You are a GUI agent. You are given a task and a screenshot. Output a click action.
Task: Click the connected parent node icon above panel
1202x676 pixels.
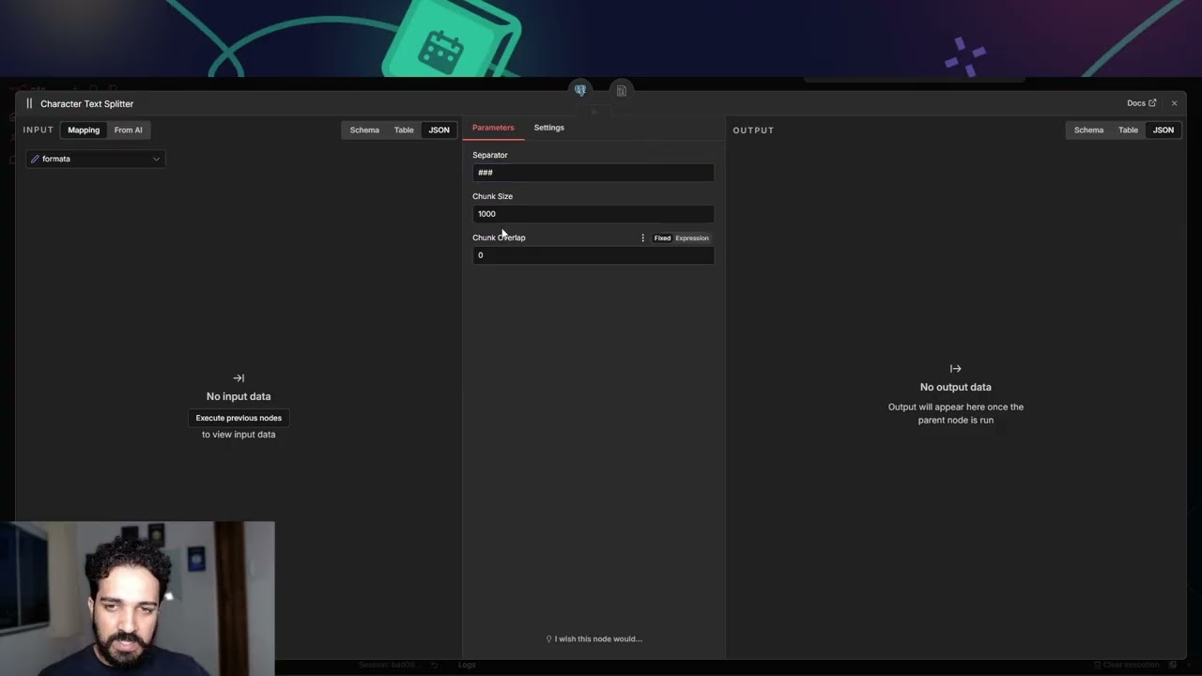580,90
